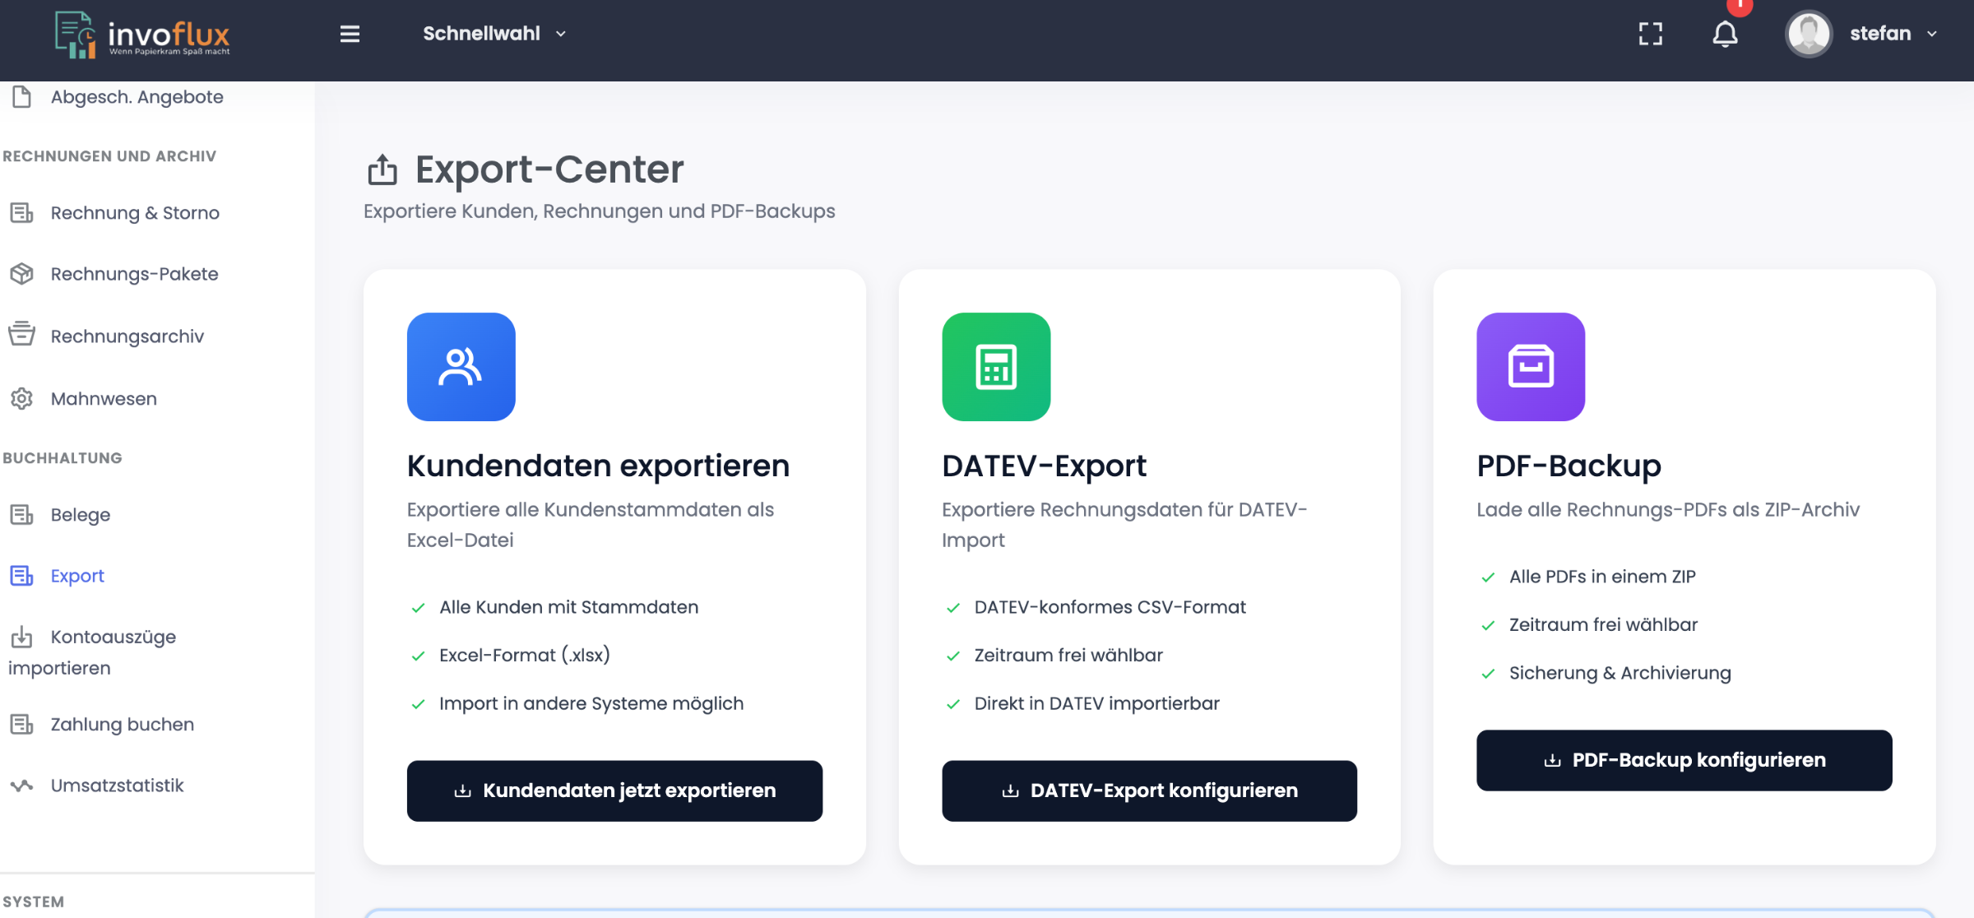Click the green DATEV calculator icon
Screen dimensions: 1974x918
(996, 367)
